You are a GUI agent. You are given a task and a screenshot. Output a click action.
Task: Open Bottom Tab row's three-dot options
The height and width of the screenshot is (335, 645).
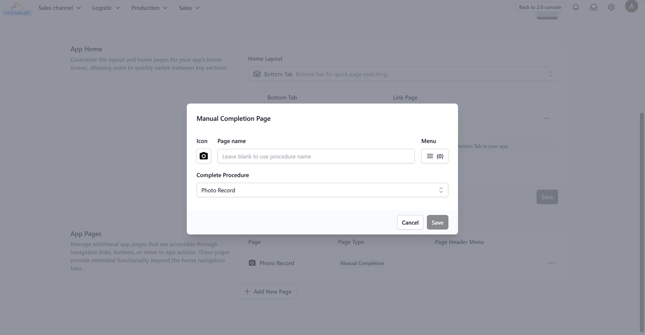(x=546, y=119)
